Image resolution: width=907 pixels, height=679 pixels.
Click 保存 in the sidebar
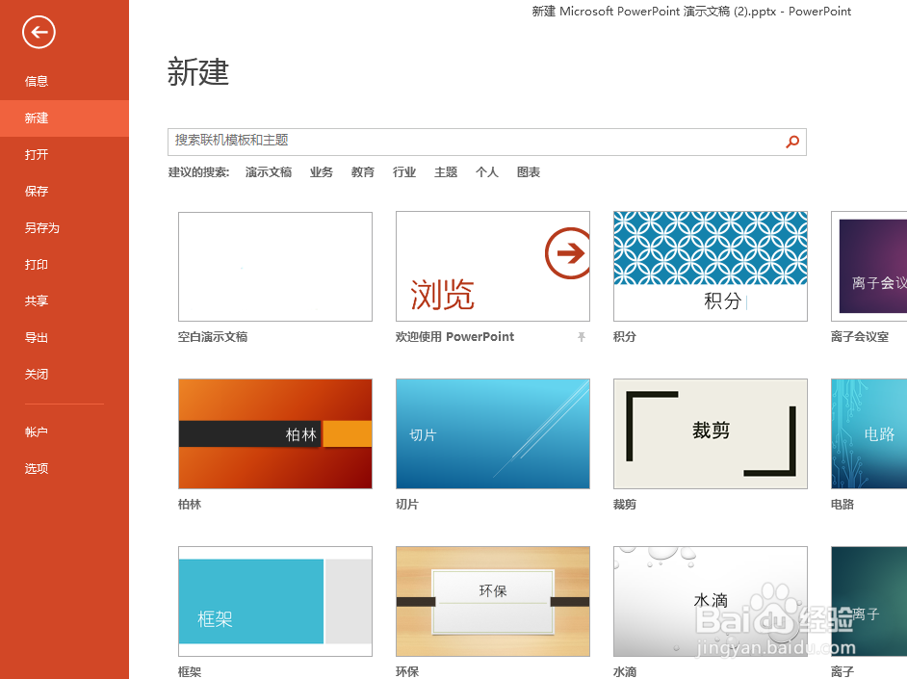click(x=37, y=192)
